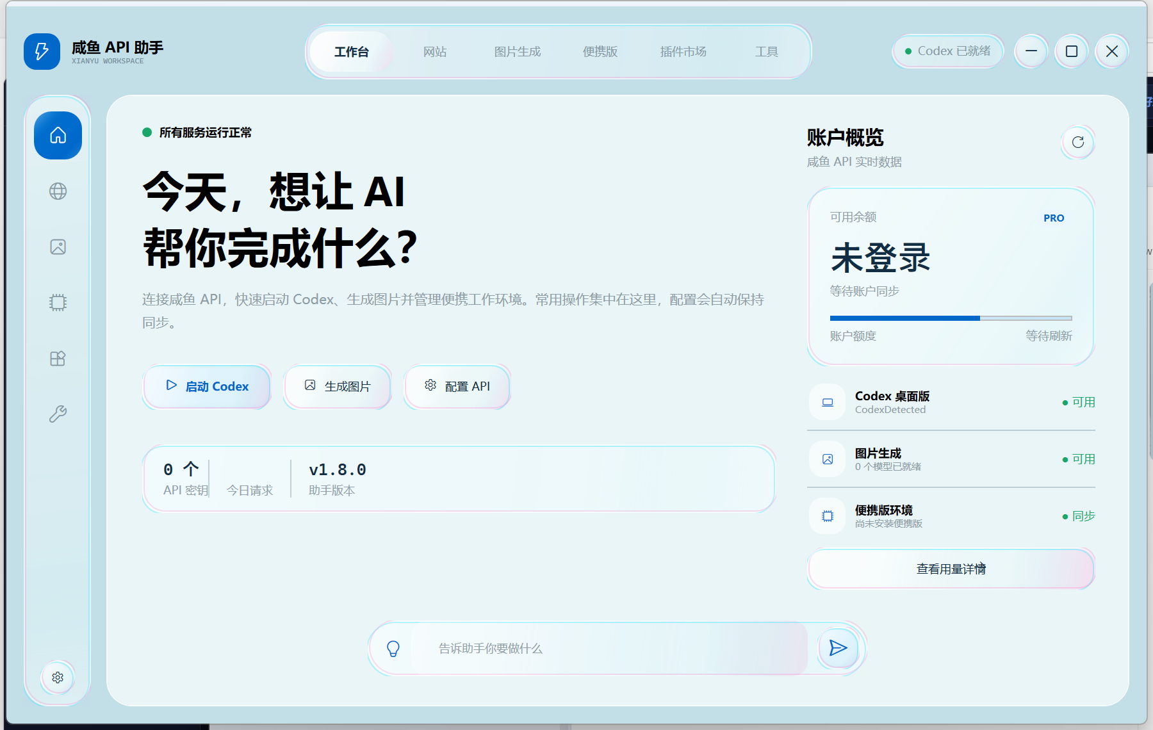Send the assistant prompt with the arrow button
Screen dimensions: 1153x730
point(838,648)
